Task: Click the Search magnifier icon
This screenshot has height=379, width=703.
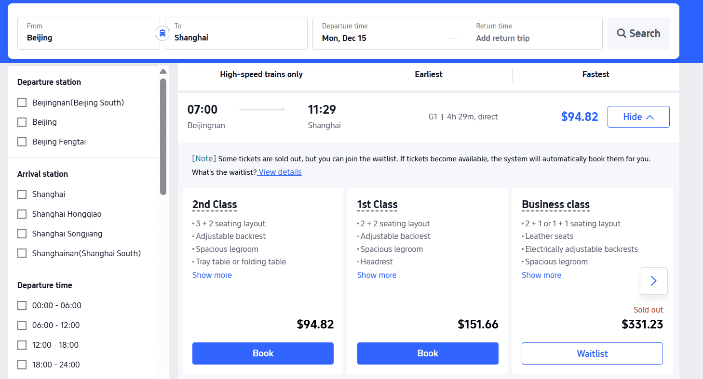Action: 622,33
